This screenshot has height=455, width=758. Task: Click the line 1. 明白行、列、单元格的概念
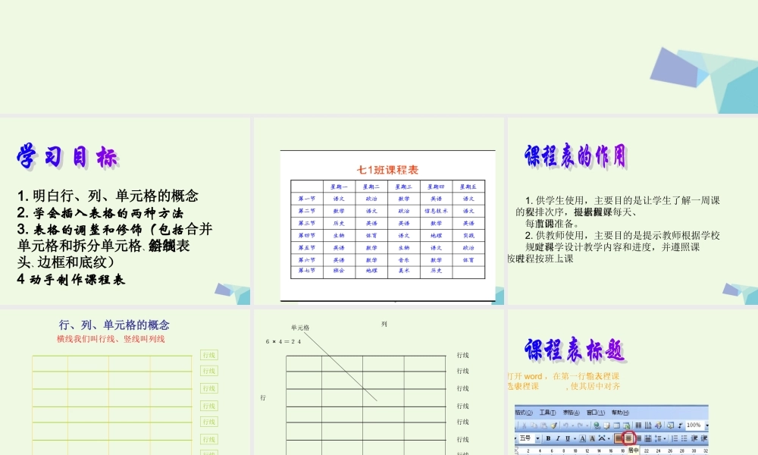[x=108, y=196]
